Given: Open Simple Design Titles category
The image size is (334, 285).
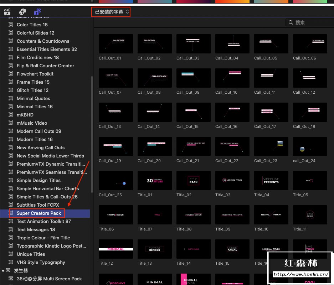Looking at the screenshot, I should pyautogui.click(x=38, y=181).
